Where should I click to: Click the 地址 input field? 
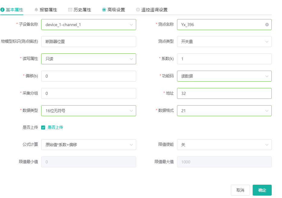click(224, 93)
